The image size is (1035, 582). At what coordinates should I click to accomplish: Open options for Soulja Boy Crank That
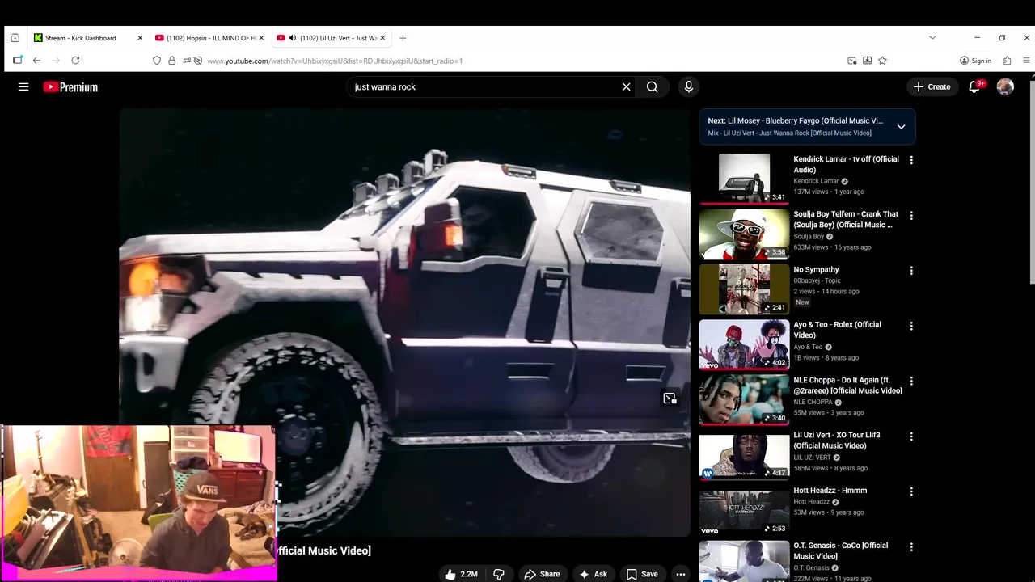911,216
